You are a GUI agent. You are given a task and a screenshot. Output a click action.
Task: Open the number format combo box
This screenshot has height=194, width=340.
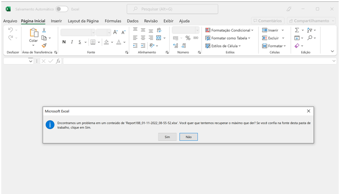point(186,30)
